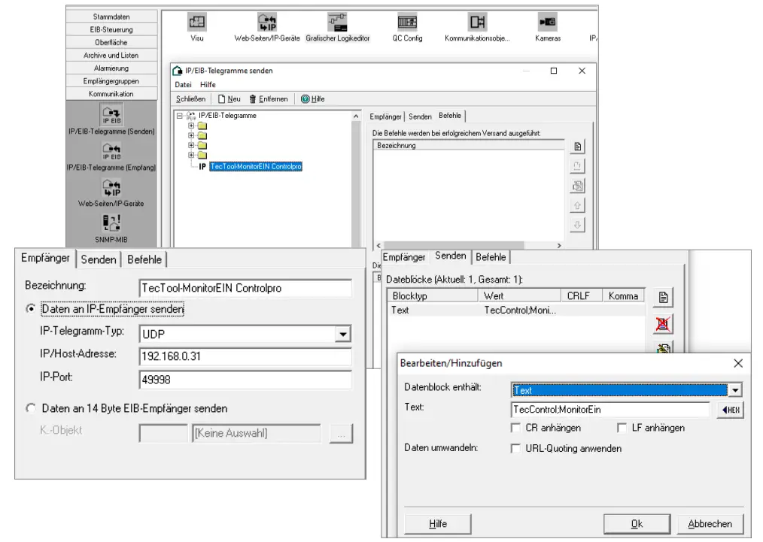
Task: Click new-command icon beside the Bezeichnung list
Action: coord(577,147)
